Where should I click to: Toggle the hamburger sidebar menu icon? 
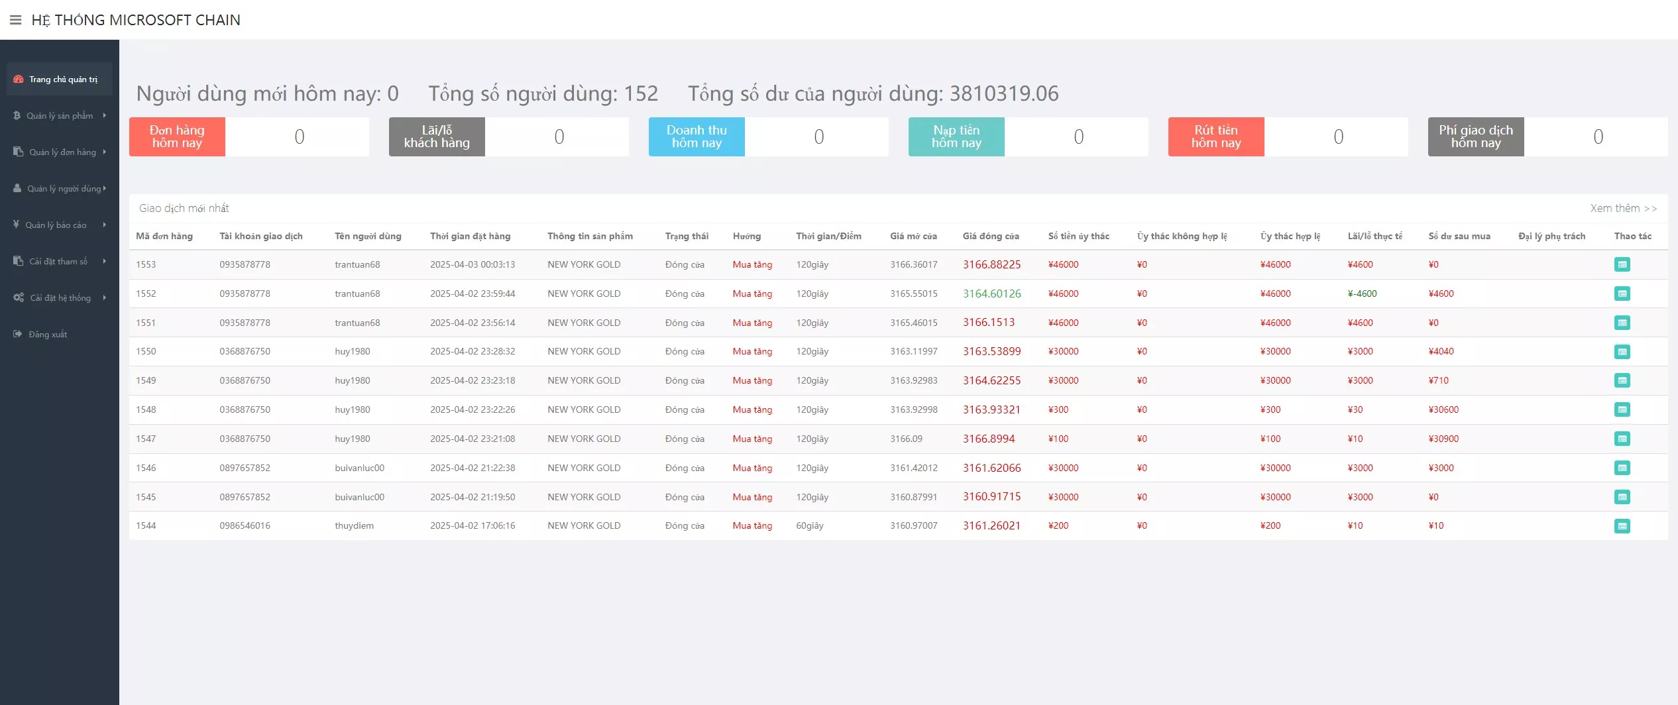pyautogui.click(x=15, y=20)
